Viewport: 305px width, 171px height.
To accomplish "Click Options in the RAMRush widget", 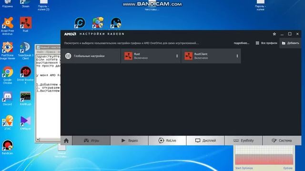I will pyautogui.click(x=288, y=168).
